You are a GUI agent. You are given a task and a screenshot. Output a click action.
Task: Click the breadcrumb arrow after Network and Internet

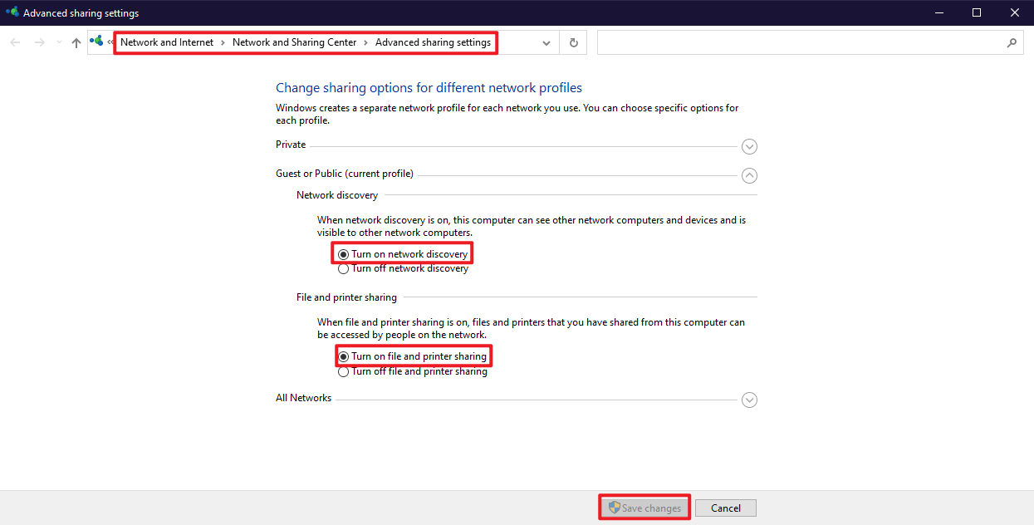click(x=223, y=42)
